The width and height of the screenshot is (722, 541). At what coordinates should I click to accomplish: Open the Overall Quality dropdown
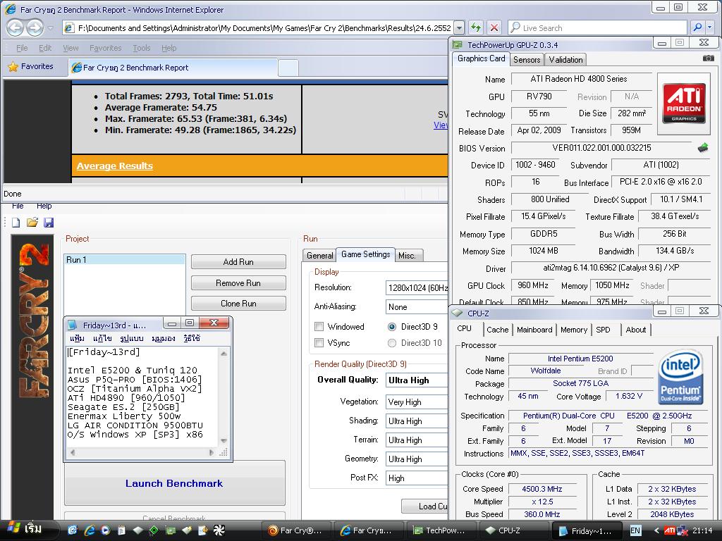[417, 380]
